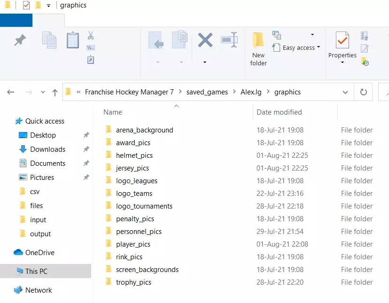Open output folder in sidebar
This screenshot has height=303, width=389.
(x=35, y=234)
